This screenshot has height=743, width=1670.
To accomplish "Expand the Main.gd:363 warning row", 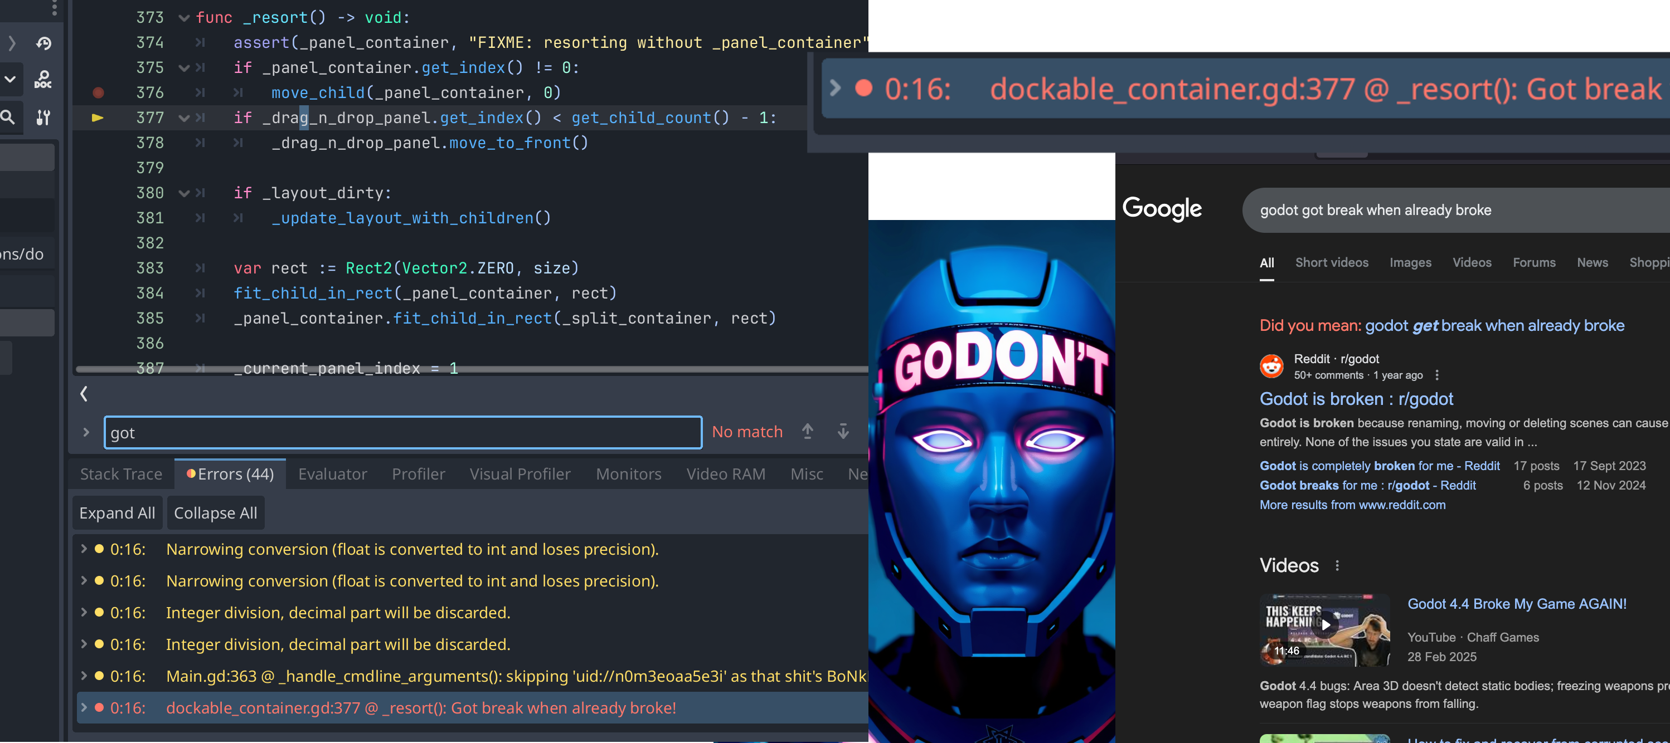I will tap(84, 676).
